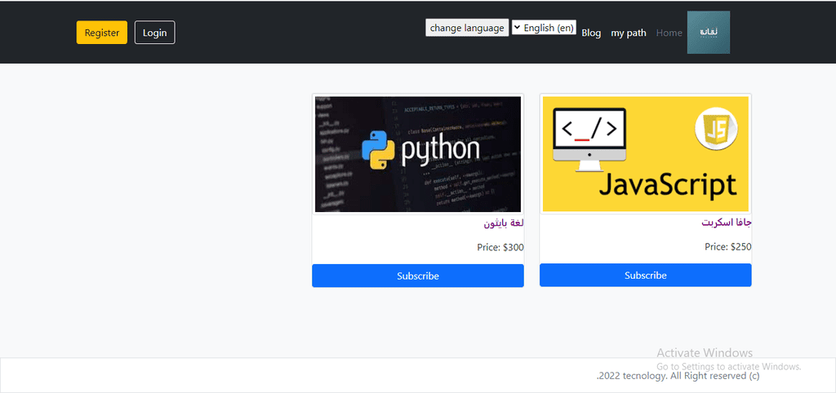
Task: Open the JavaScript course thumbnail image
Action: [646, 154]
